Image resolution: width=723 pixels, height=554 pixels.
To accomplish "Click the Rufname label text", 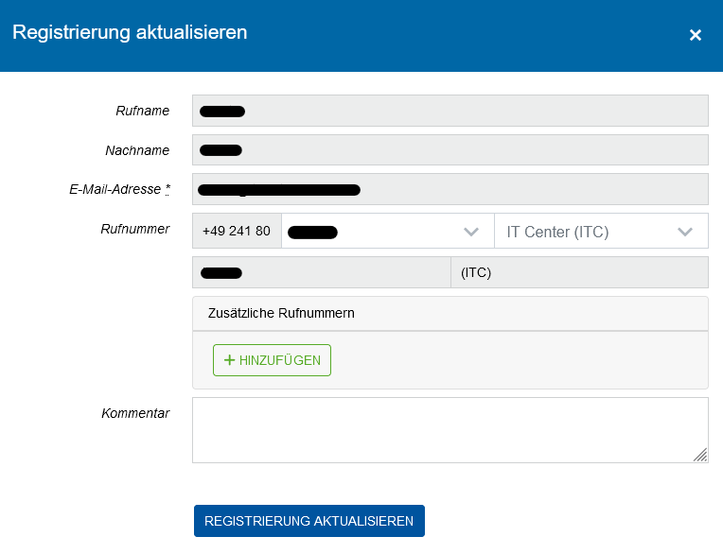I will pos(142,111).
